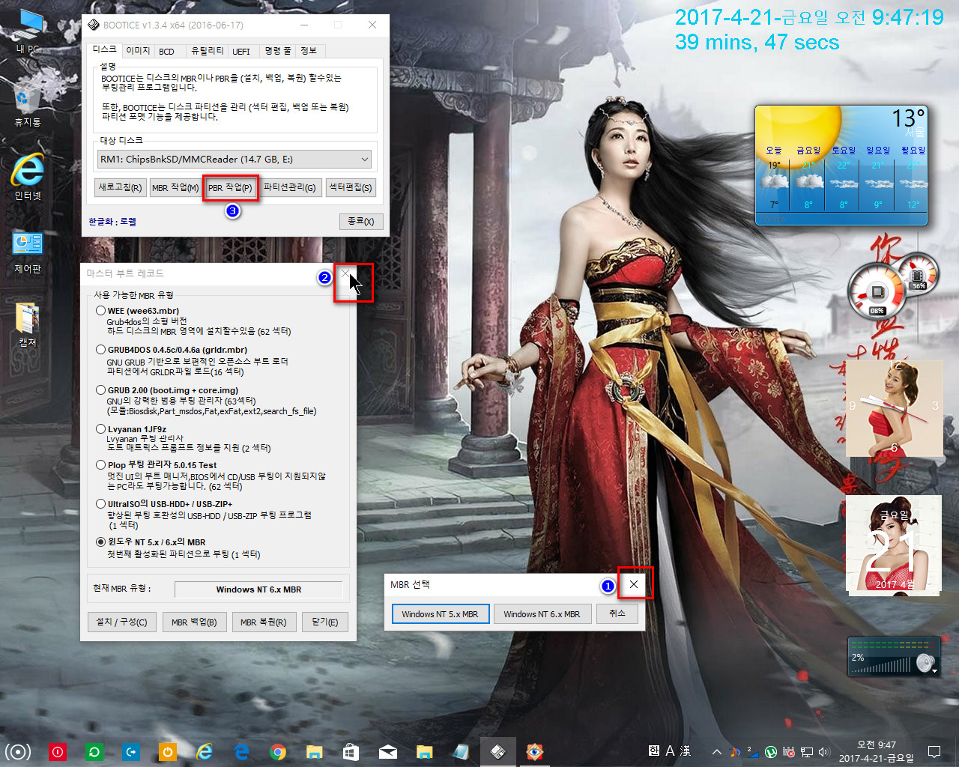Choose Windows NT 5.x MBR button
959x767 pixels.
pyautogui.click(x=440, y=613)
